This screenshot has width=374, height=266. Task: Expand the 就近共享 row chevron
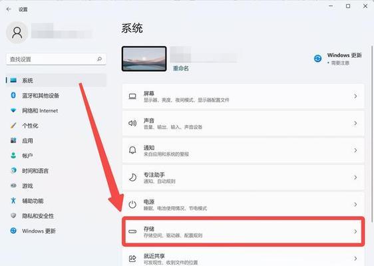[355, 259]
